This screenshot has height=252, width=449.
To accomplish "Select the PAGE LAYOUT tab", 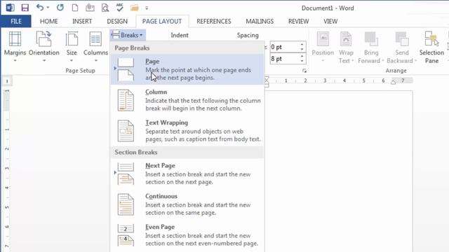I will point(162,22).
